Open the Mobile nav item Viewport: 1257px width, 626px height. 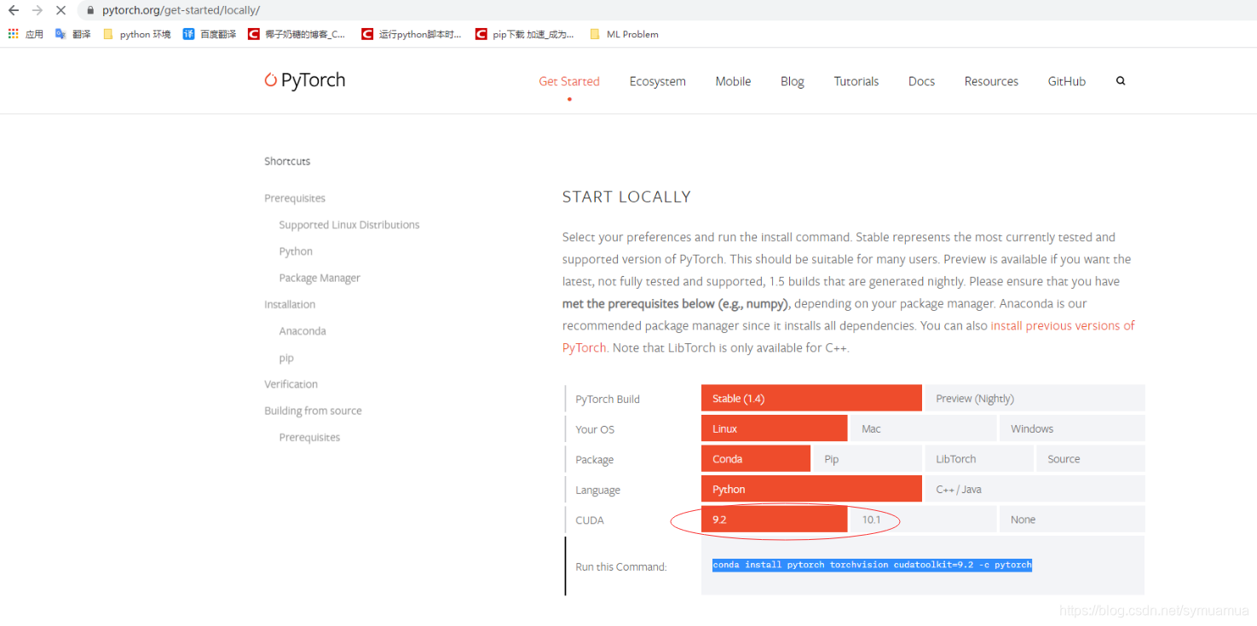[x=733, y=81]
